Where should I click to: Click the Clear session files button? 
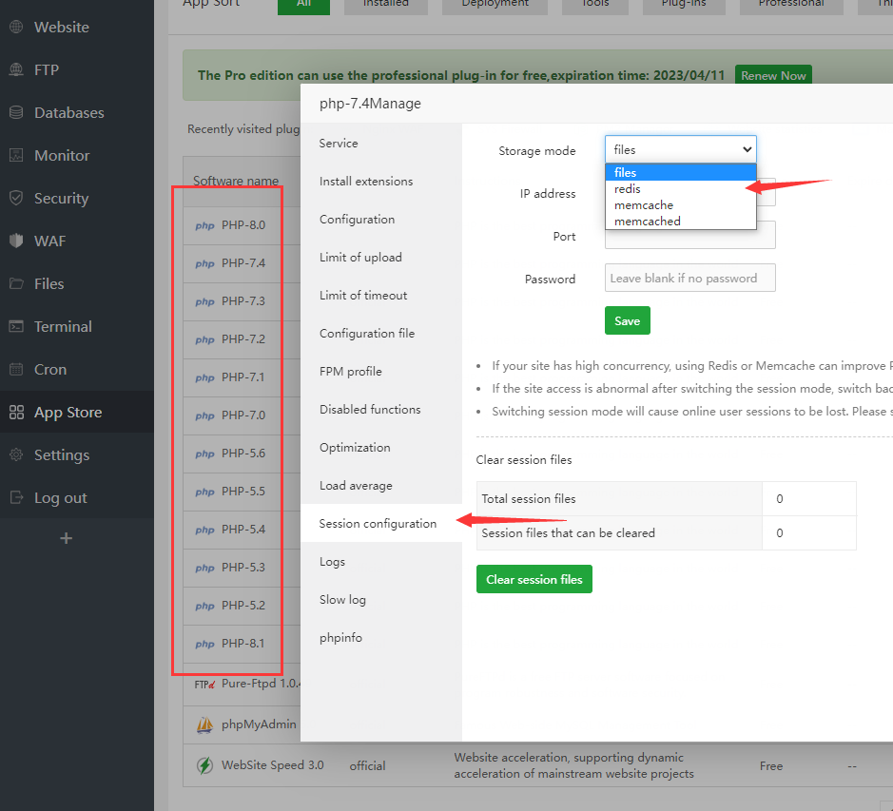534,580
